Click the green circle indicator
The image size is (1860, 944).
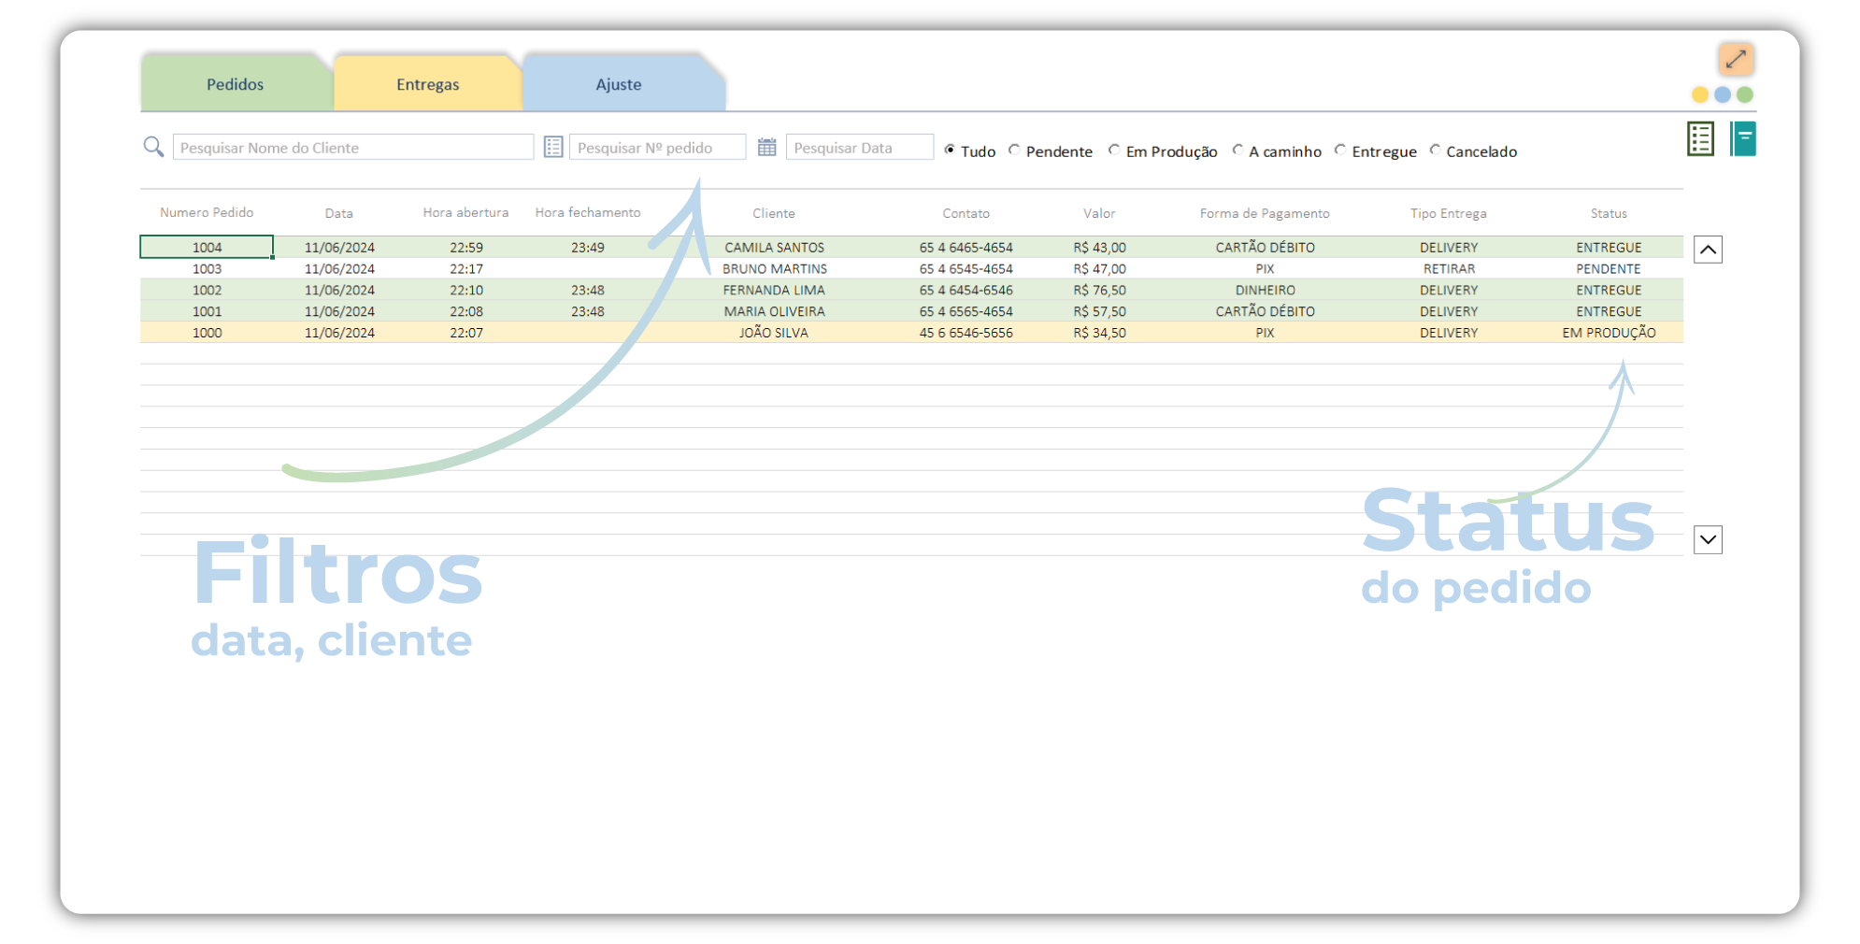[1745, 94]
